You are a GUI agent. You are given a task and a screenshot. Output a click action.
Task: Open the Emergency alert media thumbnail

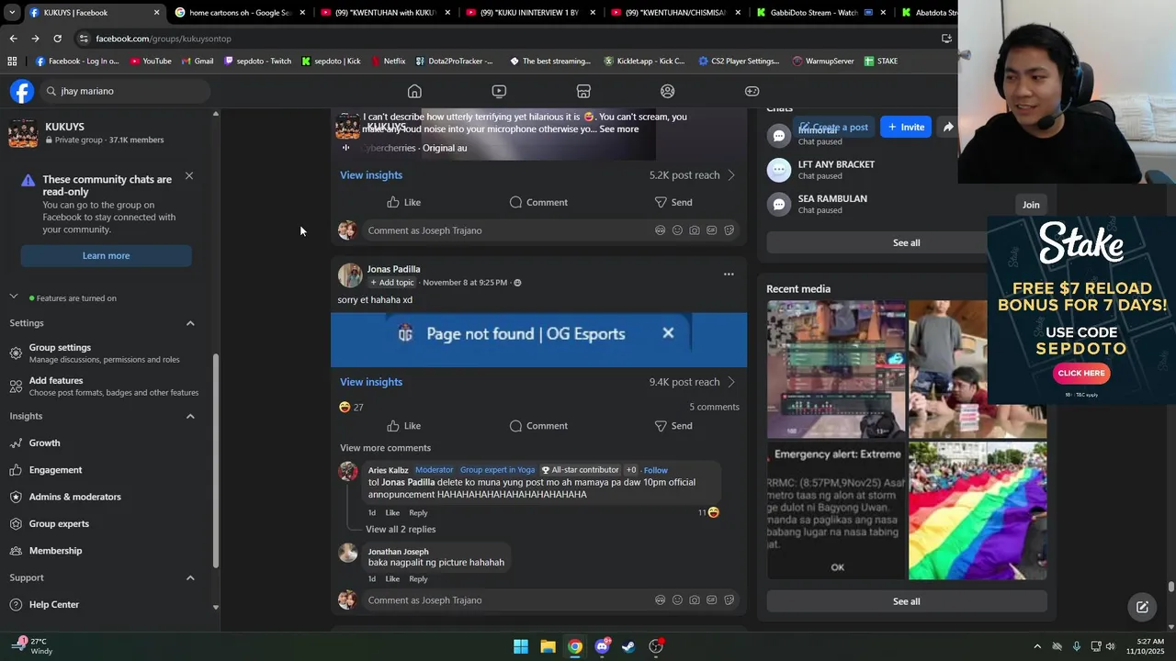836,510
